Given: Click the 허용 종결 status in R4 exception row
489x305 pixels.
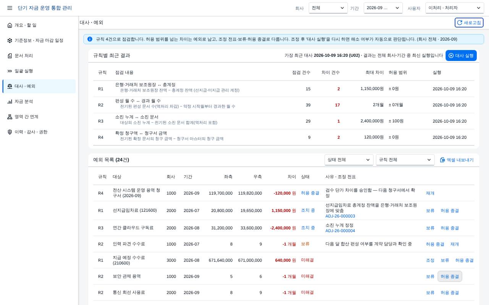Looking at the screenshot, I should coord(310,193).
